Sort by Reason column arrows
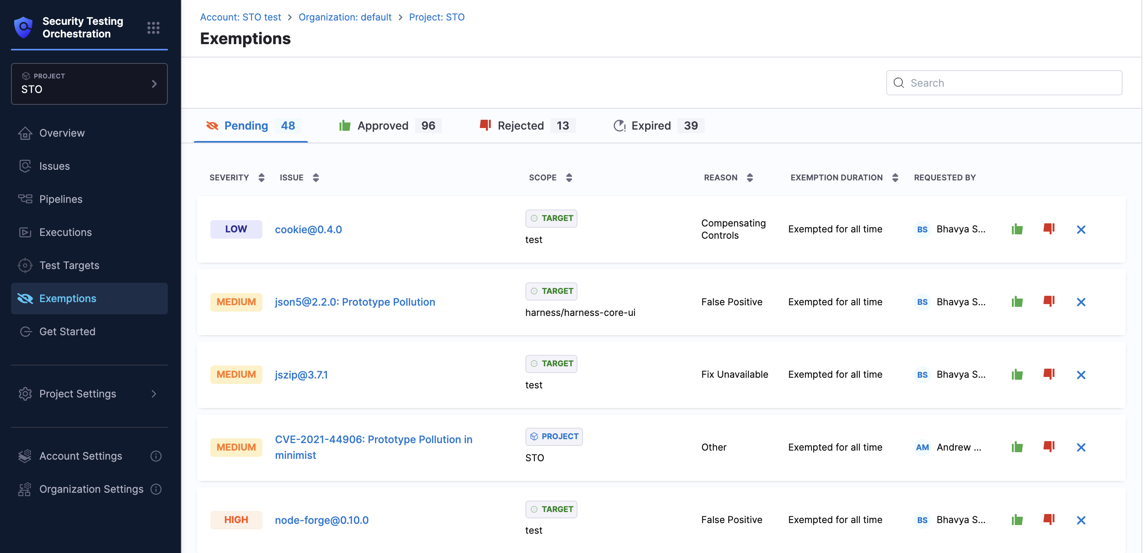Screen dimensions: 1147x553 point(750,178)
